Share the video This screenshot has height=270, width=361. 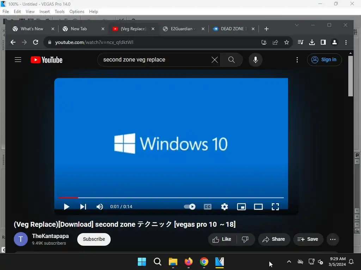tap(274, 239)
